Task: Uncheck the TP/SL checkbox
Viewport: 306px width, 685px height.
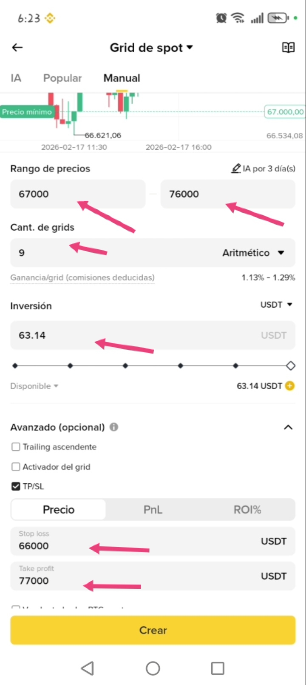Action: (16, 486)
